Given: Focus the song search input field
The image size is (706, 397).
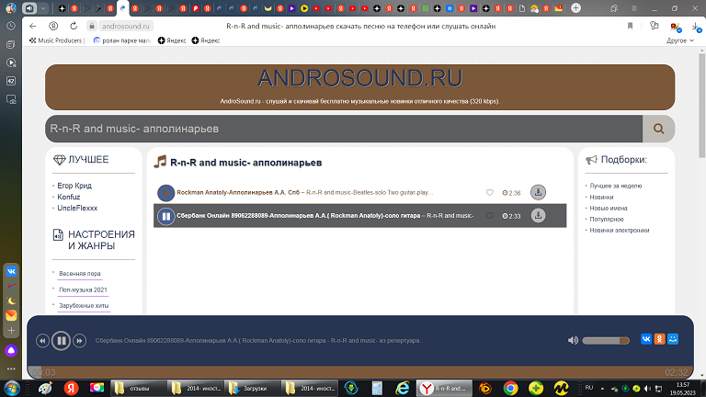Looking at the screenshot, I should (344, 129).
